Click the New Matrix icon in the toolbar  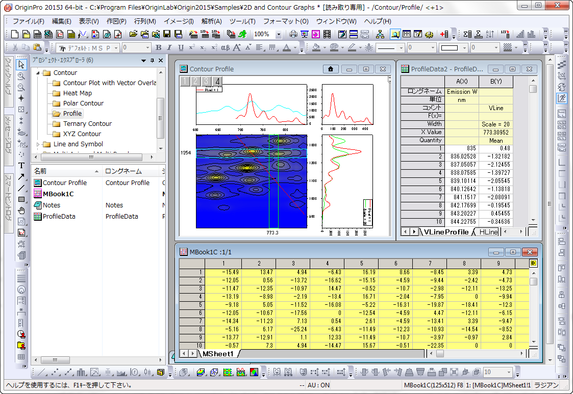click(x=71, y=34)
